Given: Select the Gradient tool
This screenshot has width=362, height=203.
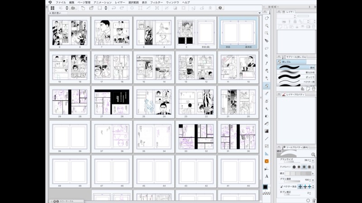Looking at the screenshot, I should tap(267, 131).
